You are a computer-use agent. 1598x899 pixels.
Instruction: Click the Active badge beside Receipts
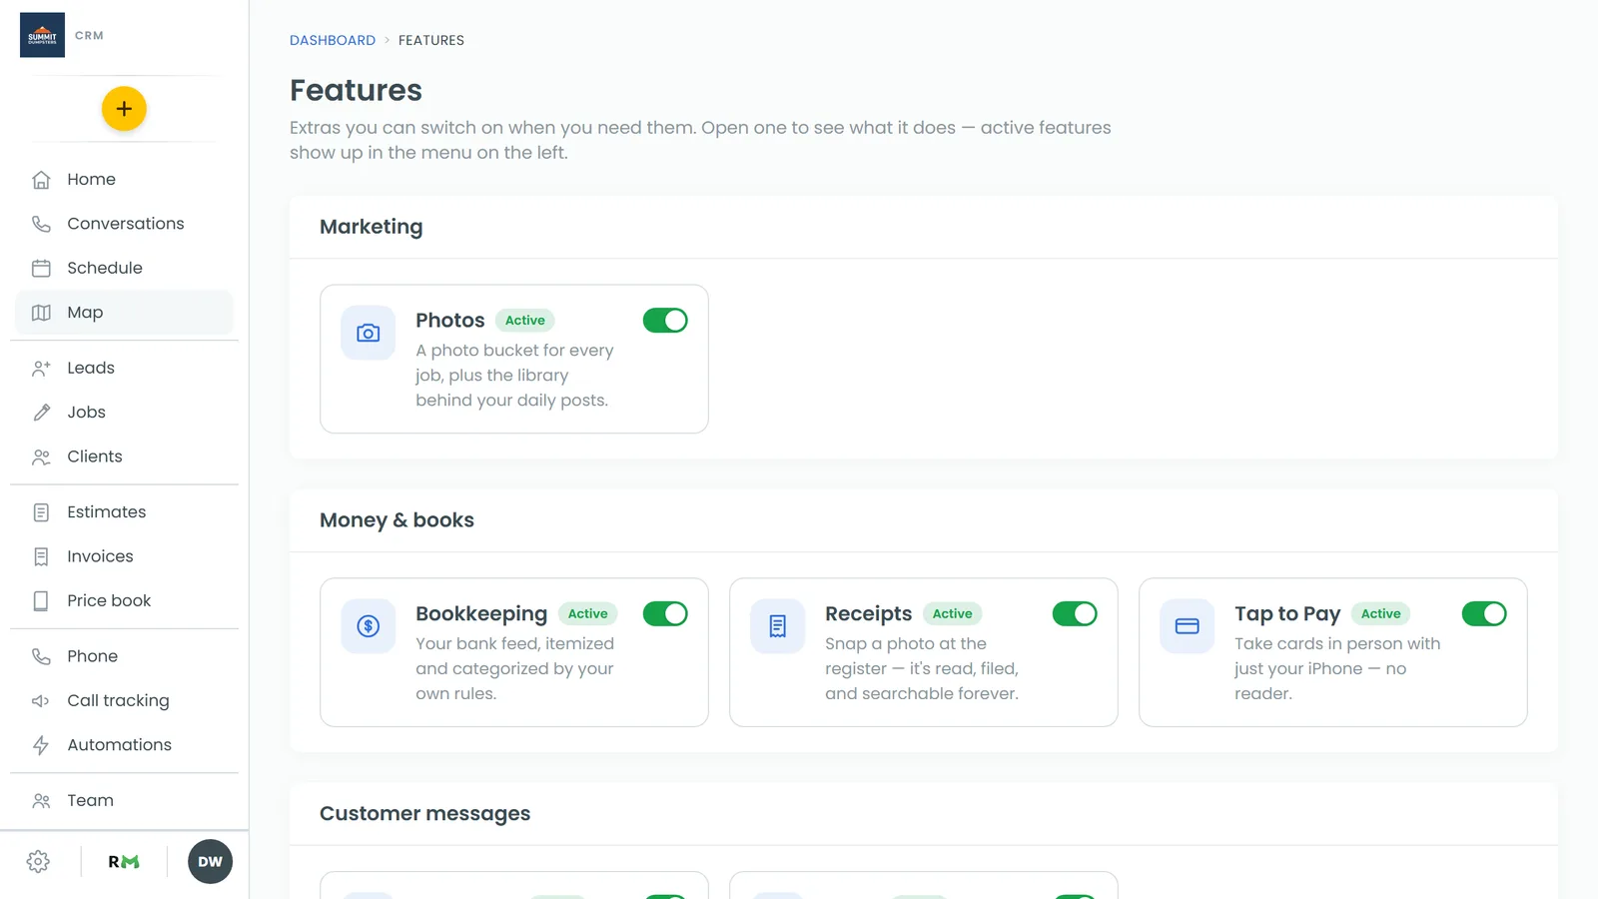953,614
